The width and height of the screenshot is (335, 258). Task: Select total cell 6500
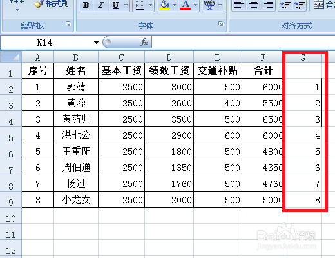(x=263, y=119)
